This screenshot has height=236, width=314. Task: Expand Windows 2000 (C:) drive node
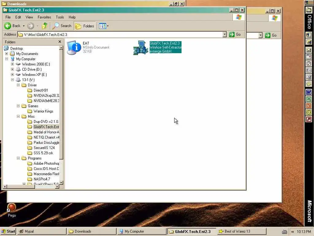[12, 64]
